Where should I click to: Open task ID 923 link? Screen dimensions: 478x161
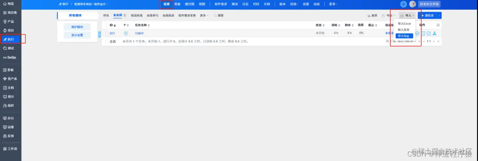[112, 33]
